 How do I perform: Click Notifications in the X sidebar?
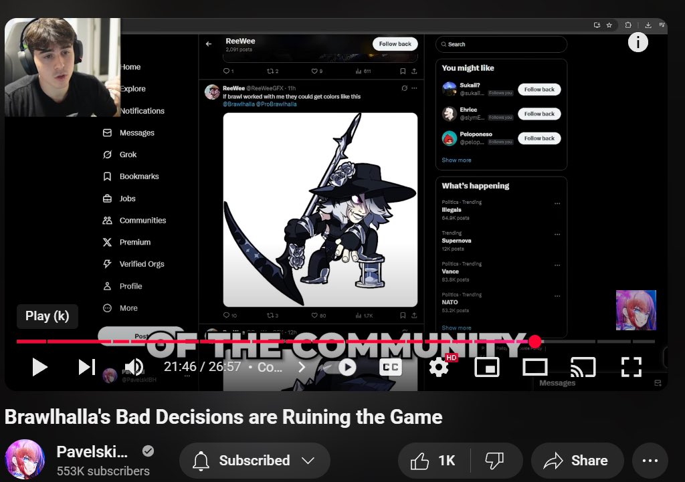(142, 111)
